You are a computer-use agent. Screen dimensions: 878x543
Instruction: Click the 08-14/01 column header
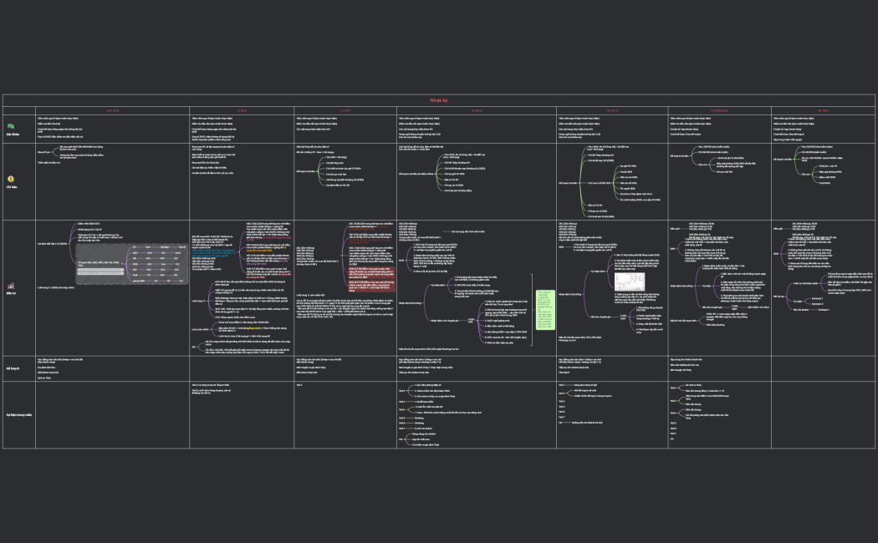pos(822,109)
